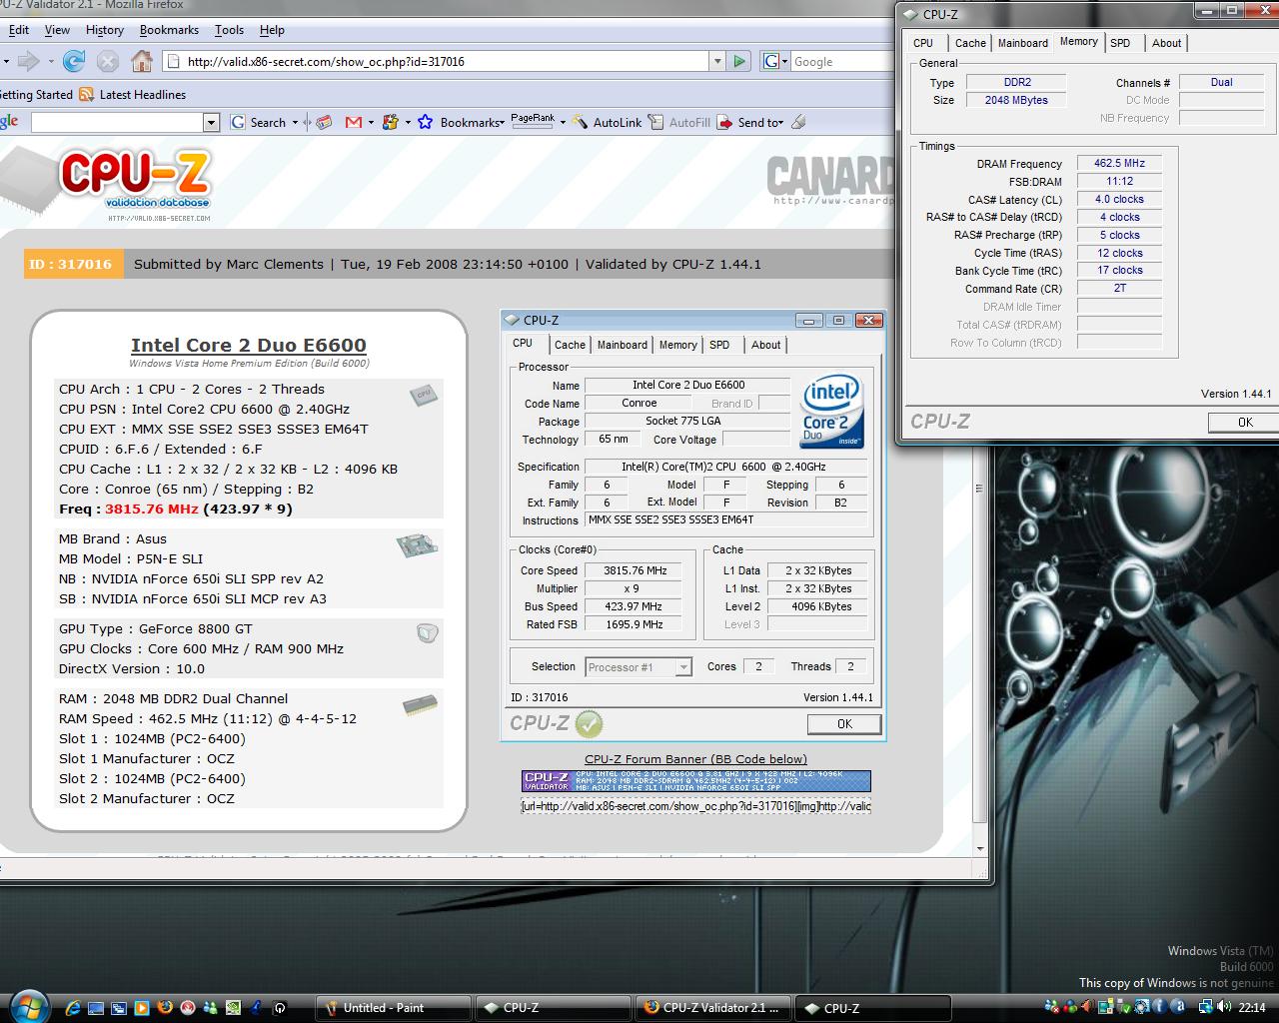Click the network connection tray icon

(1207, 1008)
